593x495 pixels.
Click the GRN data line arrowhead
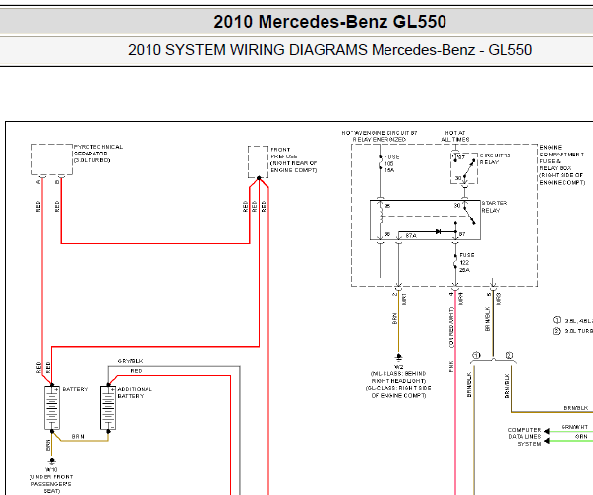(x=547, y=441)
